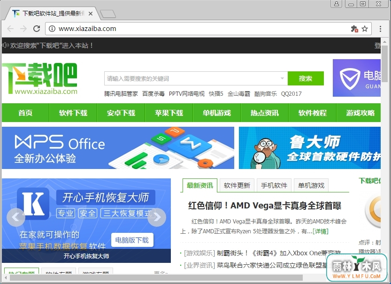The height and width of the screenshot is (284, 391).
Task: Click the extension puzzle icon in address bar
Action: [354, 29]
